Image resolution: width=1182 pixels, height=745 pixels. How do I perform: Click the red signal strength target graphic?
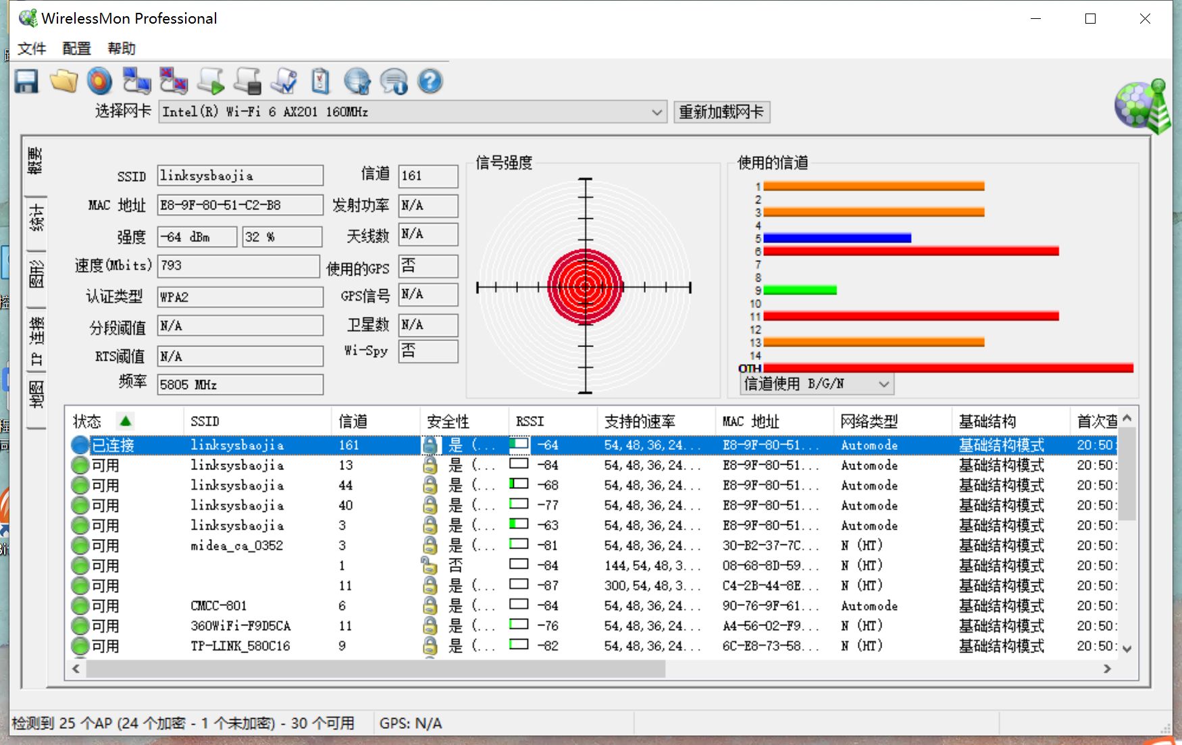click(x=585, y=286)
